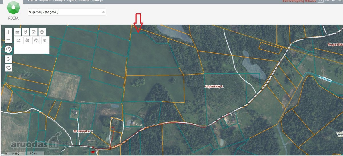This screenshot has height=156, width=343.
Task: Switch language to PL
Action: coord(334,1)
